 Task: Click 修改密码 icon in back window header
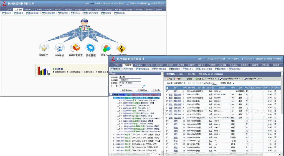click(x=149, y=4)
